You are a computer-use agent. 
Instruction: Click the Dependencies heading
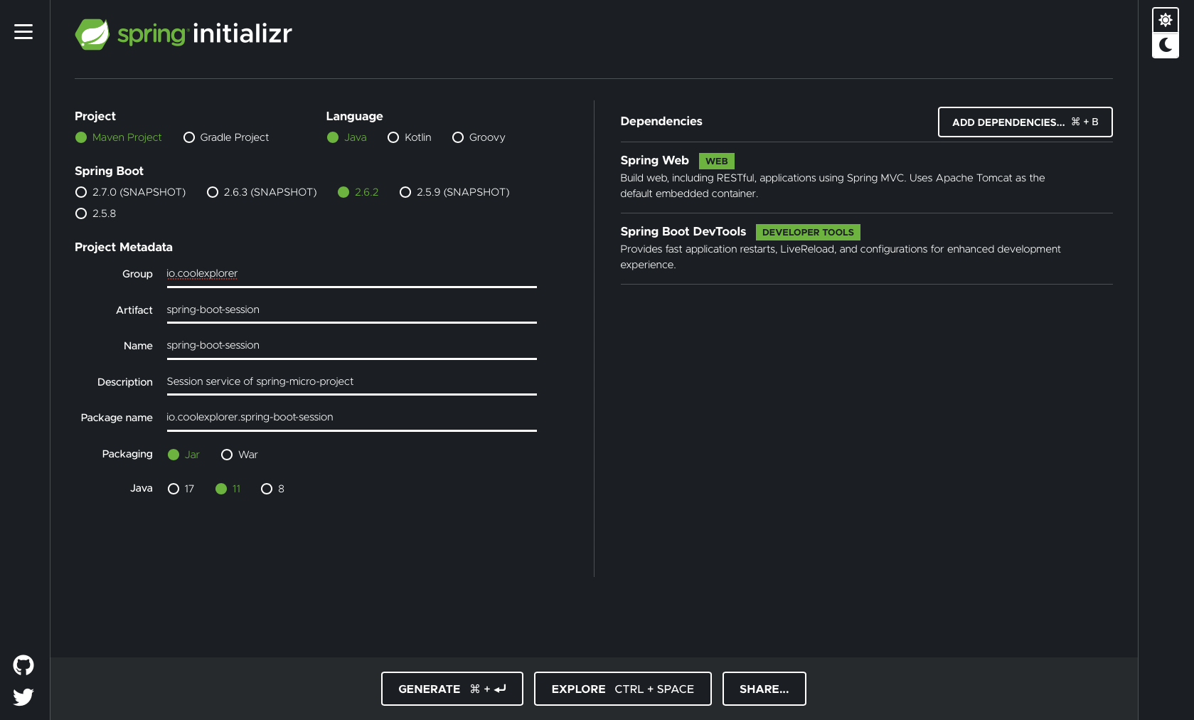coord(661,122)
